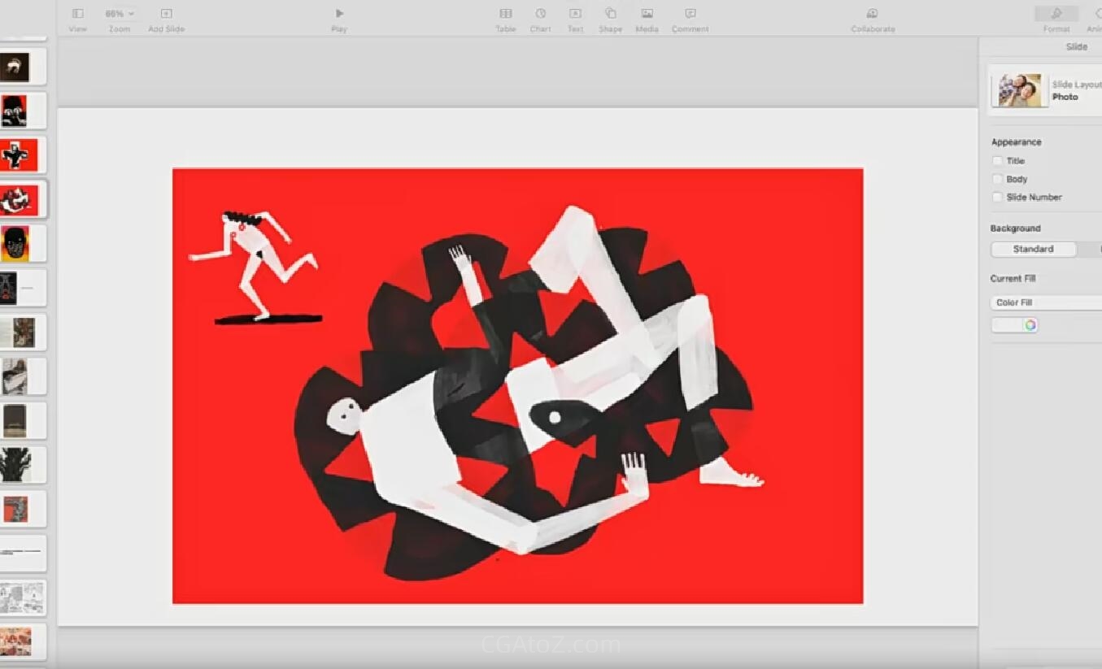Open the Shape picker icon
The image size is (1102, 669).
pyautogui.click(x=610, y=14)
